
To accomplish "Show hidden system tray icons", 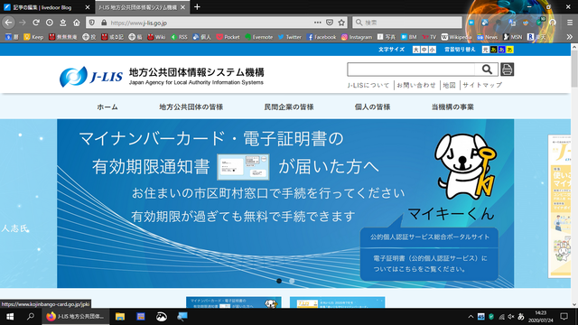I will [x=471, y=317].
